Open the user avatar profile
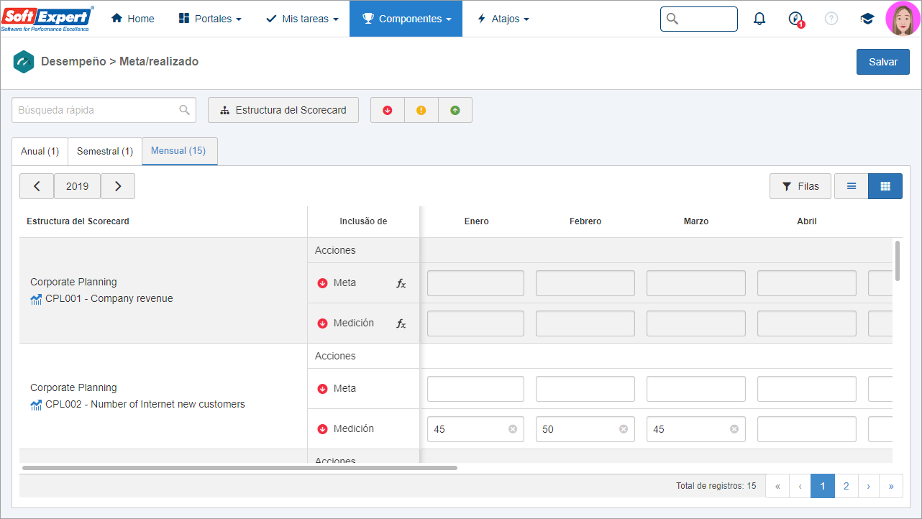 pyautogui.click(x=903, y=19)
